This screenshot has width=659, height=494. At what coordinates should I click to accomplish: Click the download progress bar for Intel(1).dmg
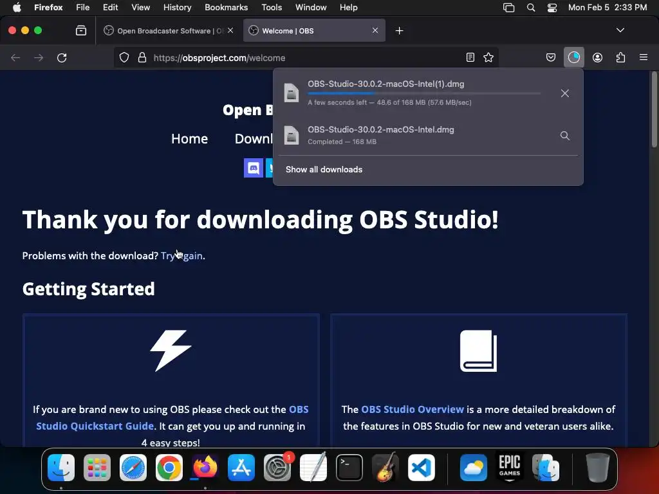coord(424,93)
